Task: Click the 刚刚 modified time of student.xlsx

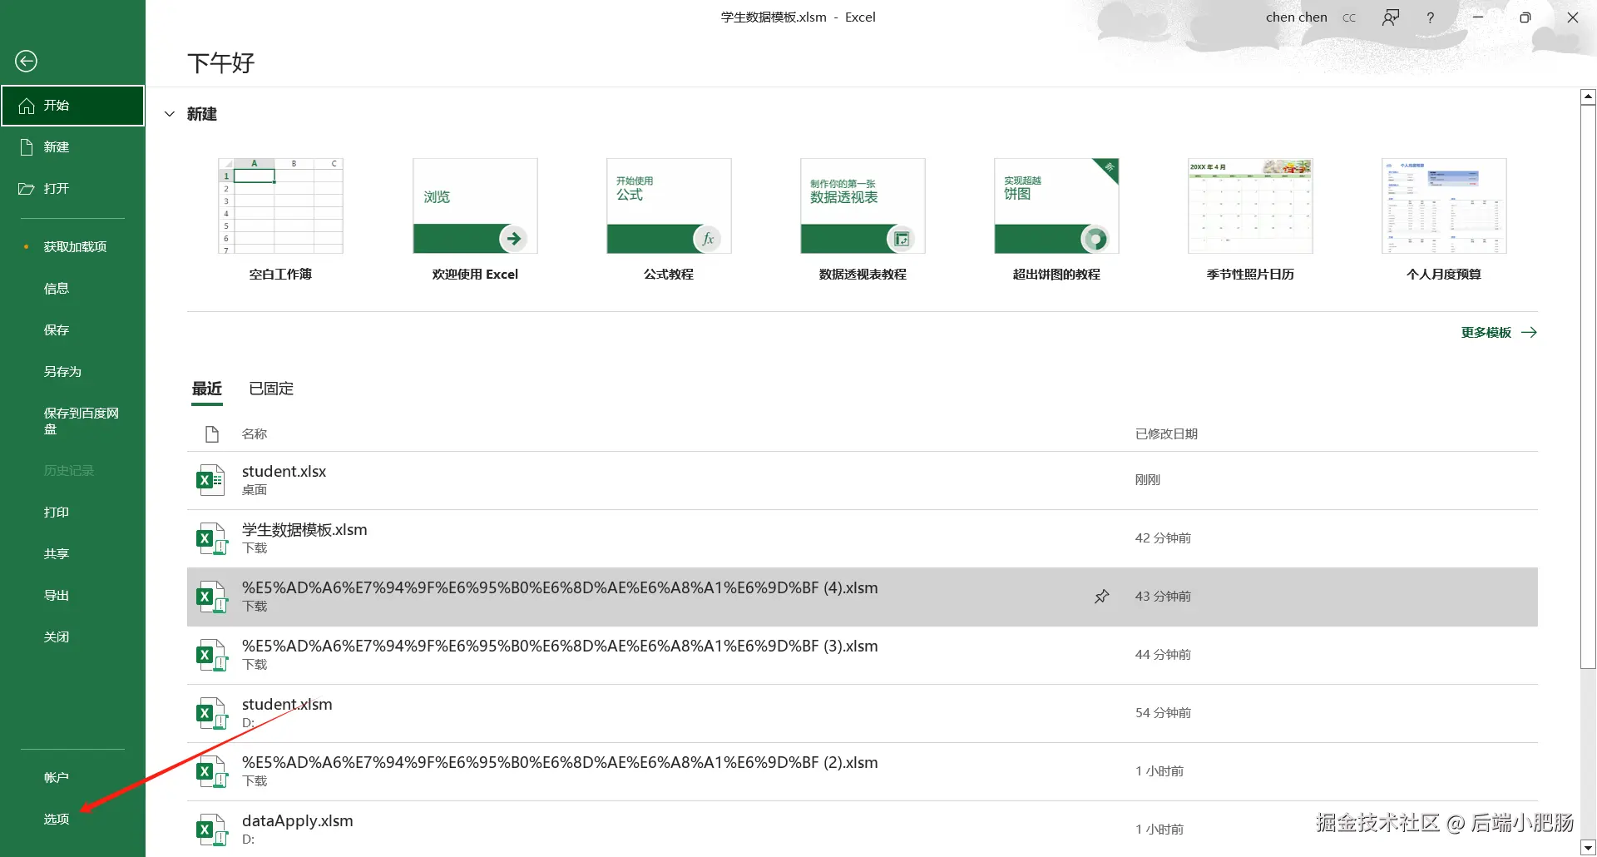Action: click(x=1147, y=480)
